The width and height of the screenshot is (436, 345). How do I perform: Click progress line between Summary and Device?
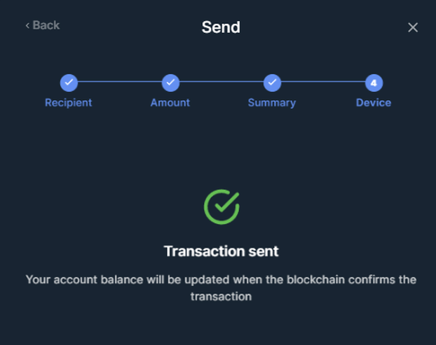(322, 83)
